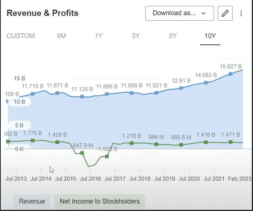The height and width of the screenshot is (211, 253).
Task: Click the 1.775 B net income marker
Action: pyautogui.click(x=33, y=140)
